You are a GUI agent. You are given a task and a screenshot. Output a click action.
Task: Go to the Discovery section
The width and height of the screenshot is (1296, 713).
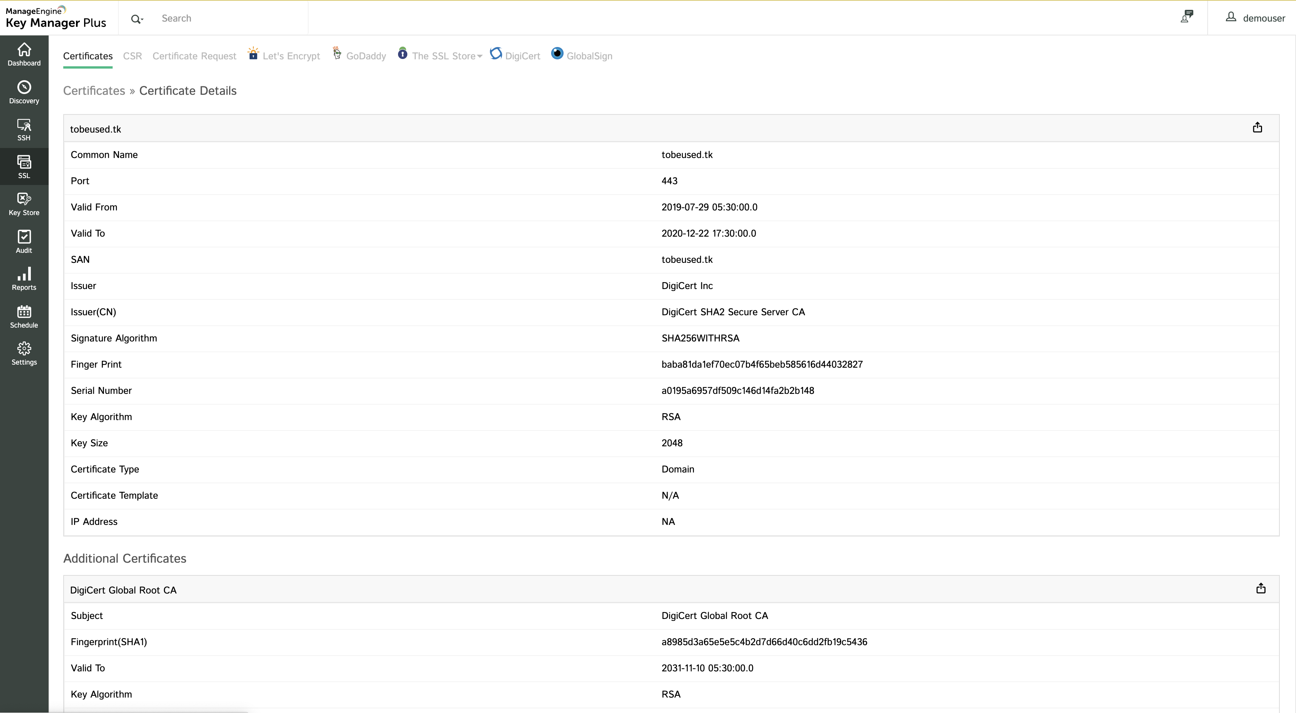pos(24,92)
